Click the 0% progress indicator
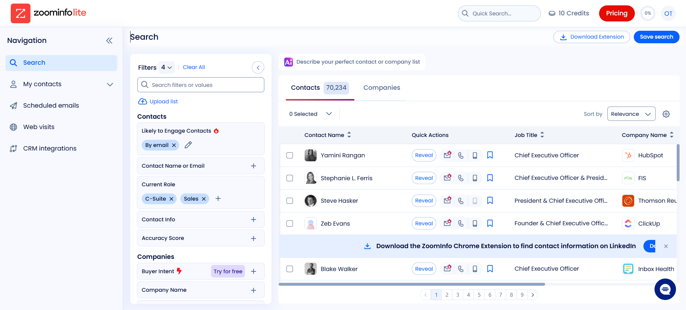The width and height of the screenshot is (686, 310). pyautogui.click(x=648, y=13)
